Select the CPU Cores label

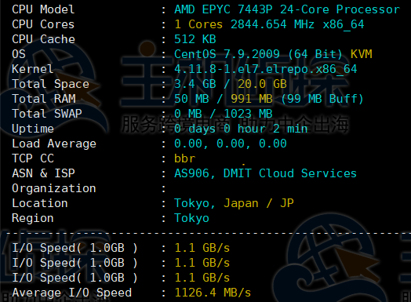(x=43, y=24)
